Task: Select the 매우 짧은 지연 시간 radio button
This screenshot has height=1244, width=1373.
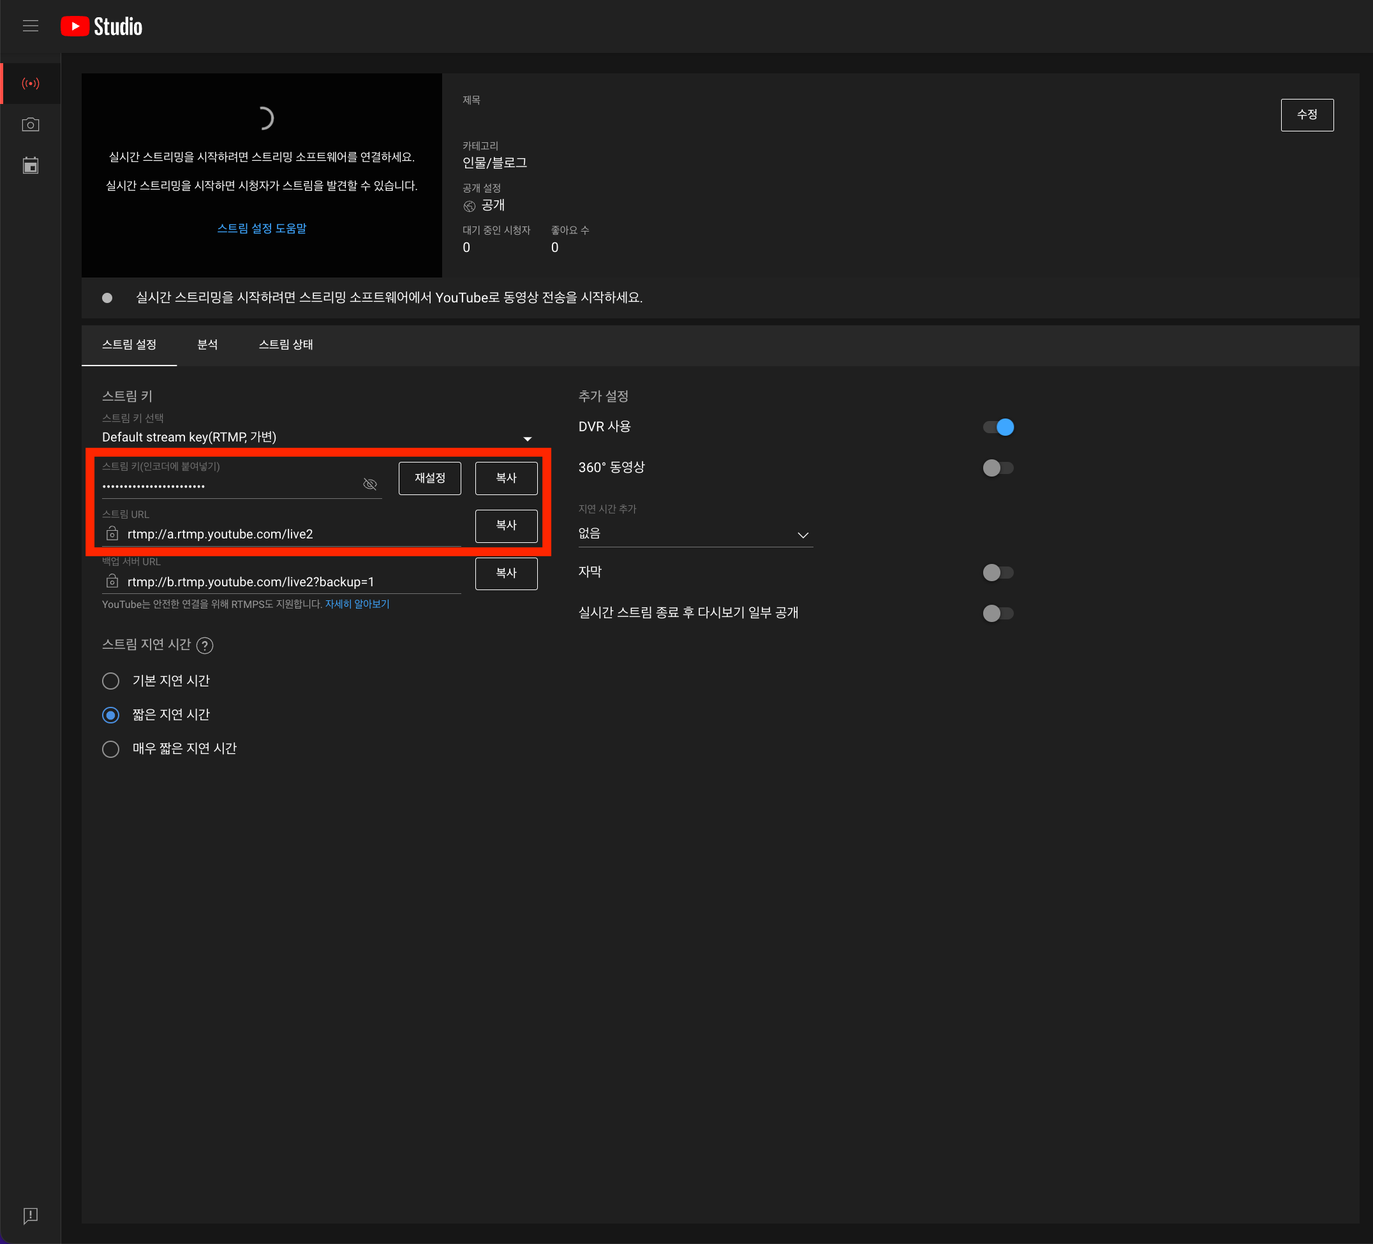Action: pos(110,749)
